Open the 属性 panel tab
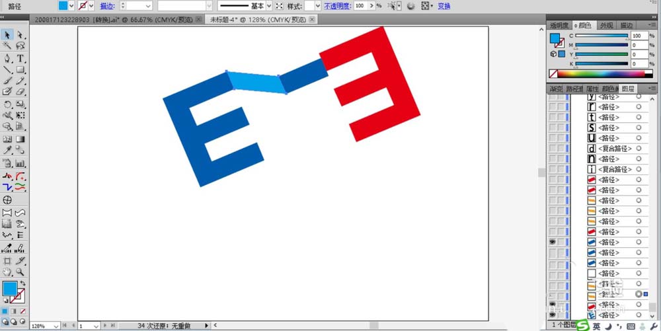This screenshot has width=661, height=331. tap(592, 89)
